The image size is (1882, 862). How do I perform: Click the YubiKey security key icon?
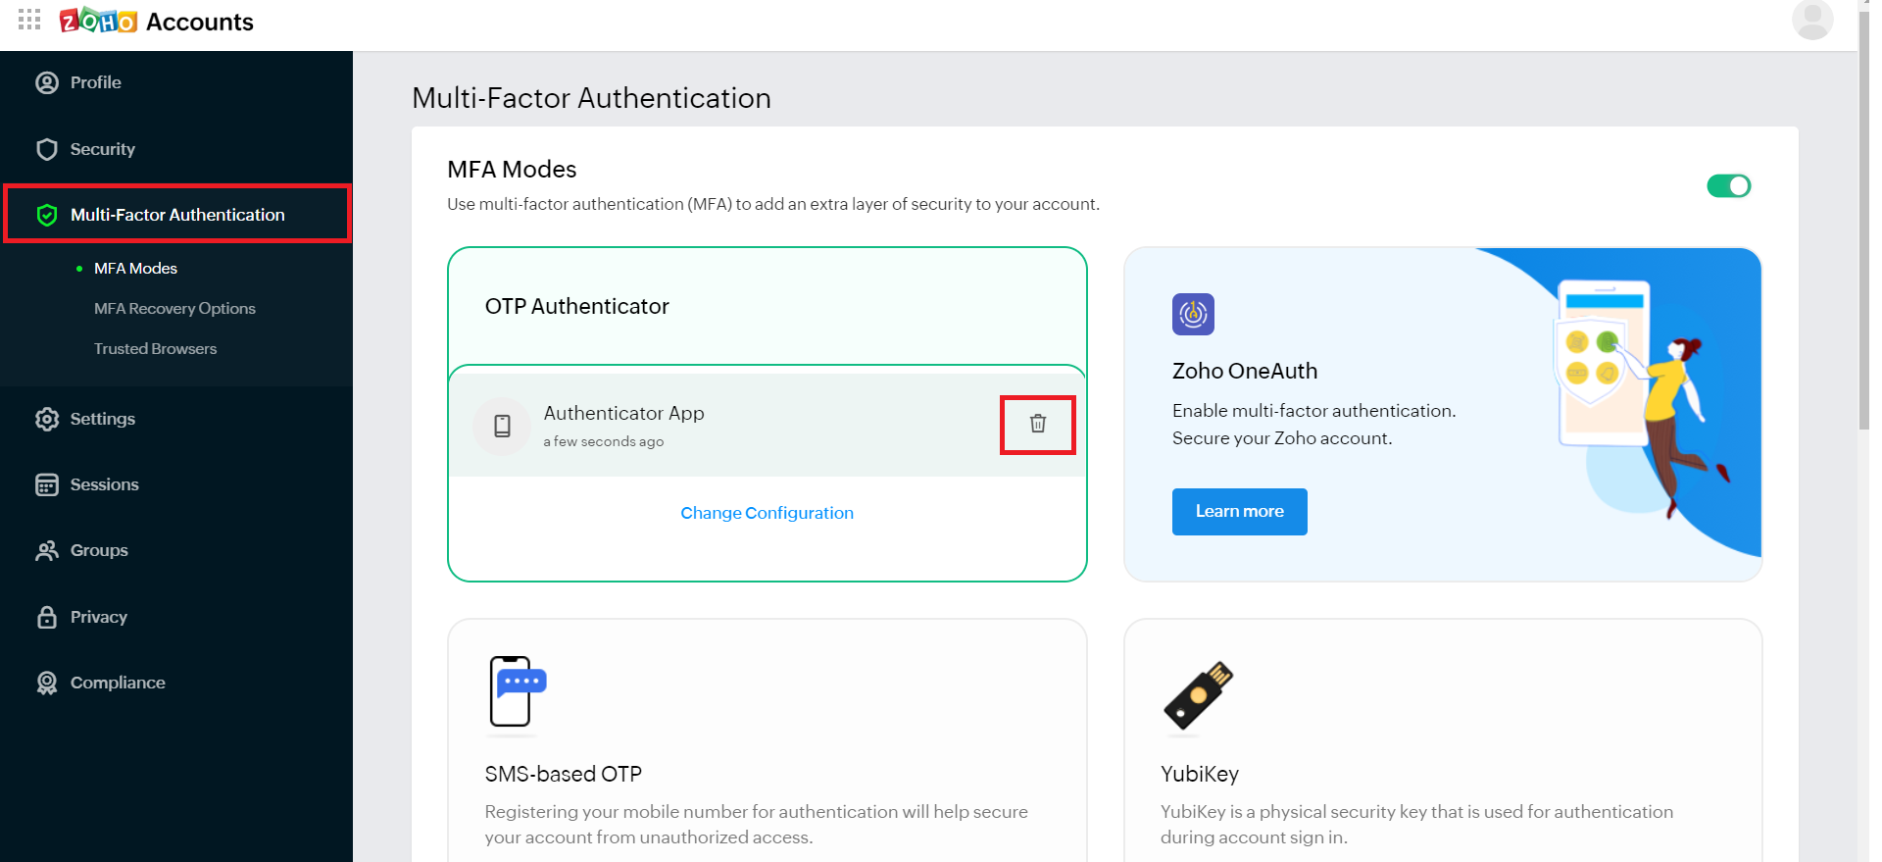point(1198,694)
